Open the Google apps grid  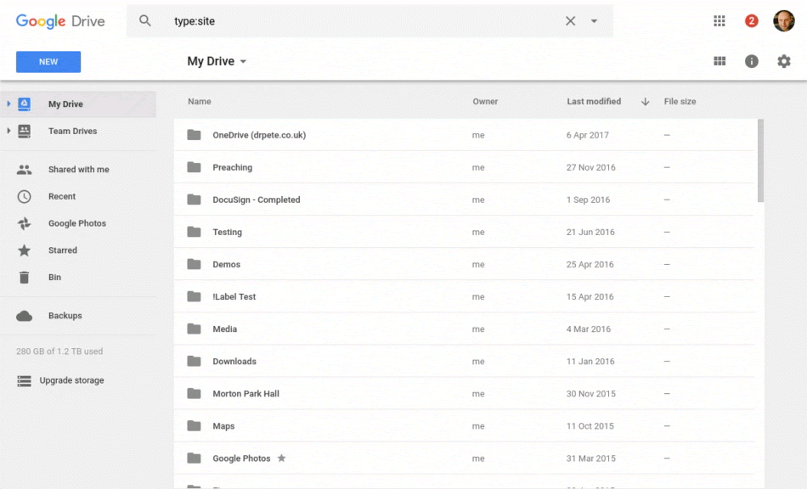(x=719, y=21)
